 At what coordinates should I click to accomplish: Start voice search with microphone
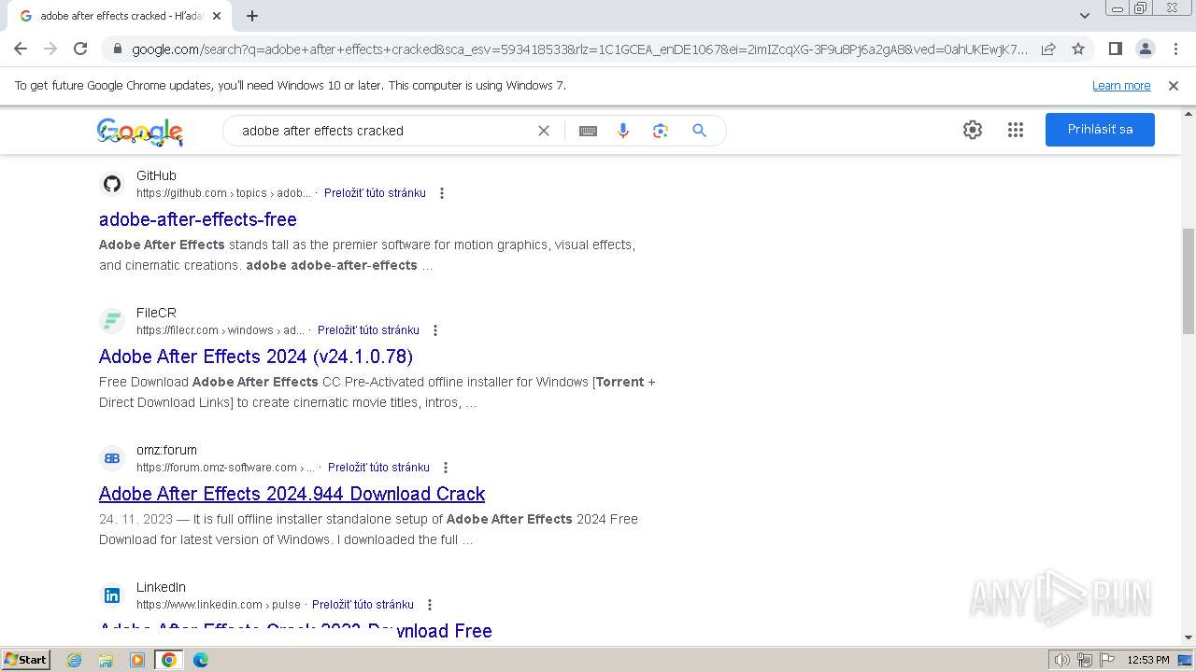pos(623,131)
